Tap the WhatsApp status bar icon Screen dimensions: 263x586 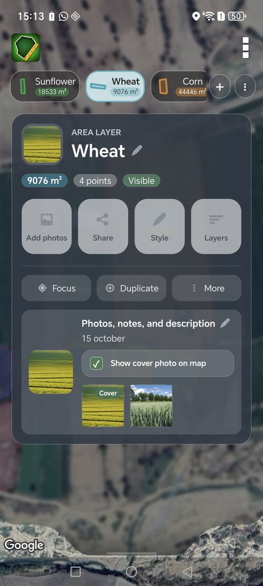(x=64, y=16)
